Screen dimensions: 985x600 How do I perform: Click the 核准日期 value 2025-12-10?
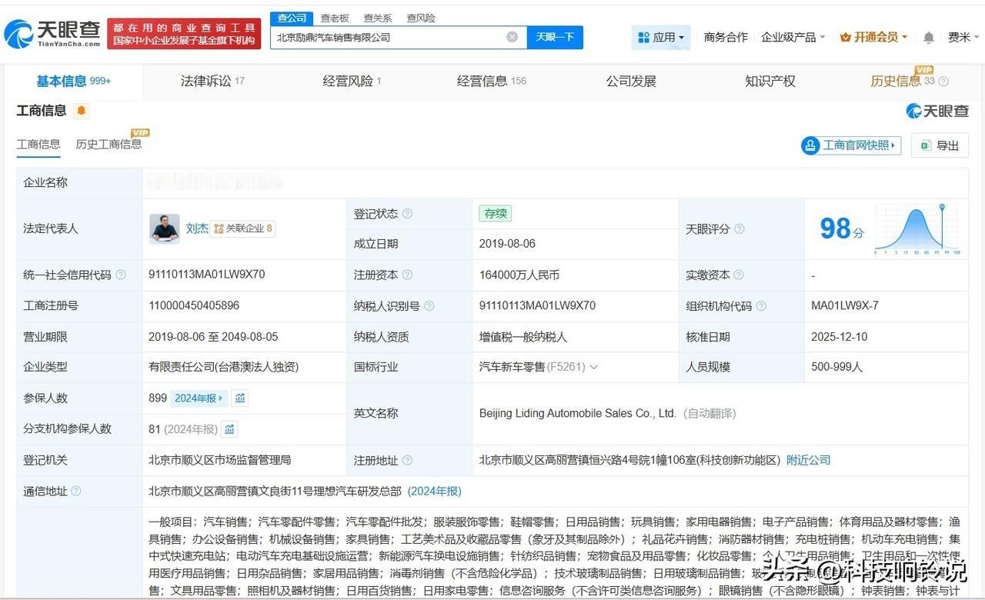pyautogui.click(x=840, y=337)
